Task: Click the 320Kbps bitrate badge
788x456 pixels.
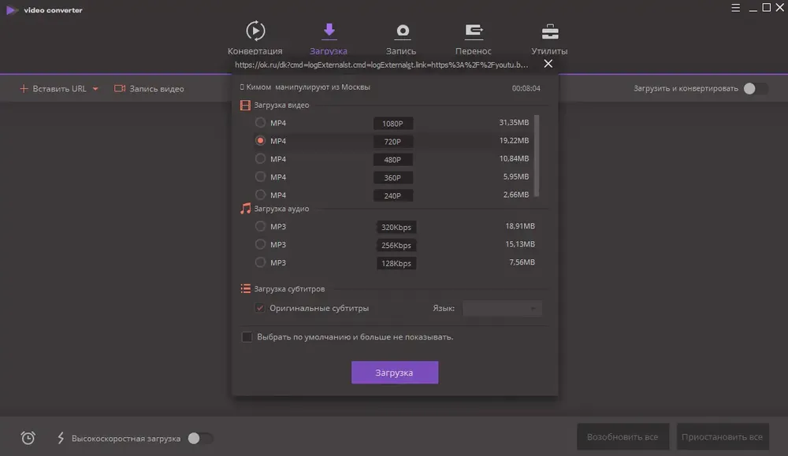Action: tap(396, 227)
